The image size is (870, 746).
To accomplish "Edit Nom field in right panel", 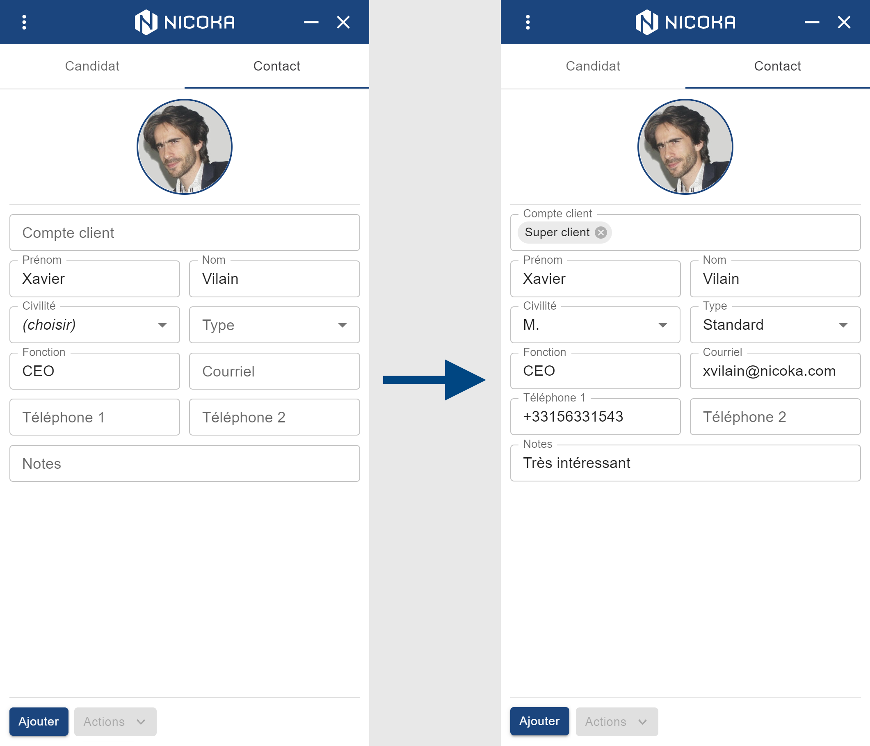I will click(775, 279).
